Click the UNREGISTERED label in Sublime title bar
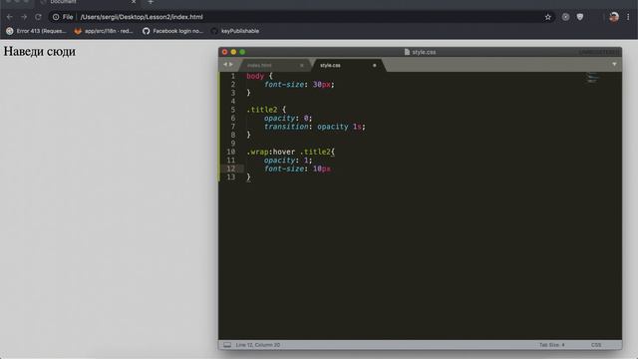Image resolution: width=638 pixels, height=359 pixels. (x=598, y=52)
